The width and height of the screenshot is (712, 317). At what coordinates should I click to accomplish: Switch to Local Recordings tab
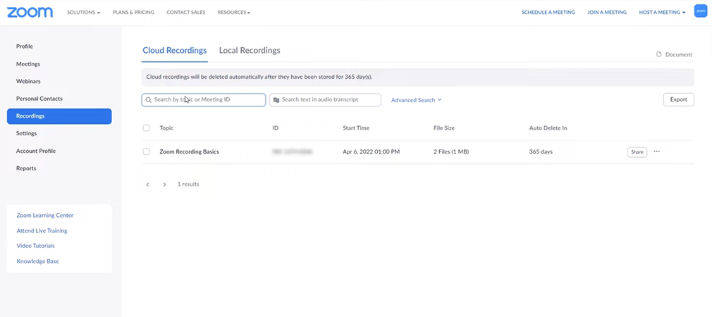coord(250,51)
